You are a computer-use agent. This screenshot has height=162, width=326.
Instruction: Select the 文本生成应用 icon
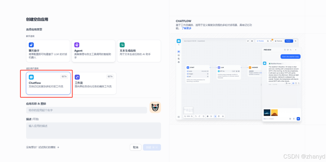tap(122, 45)
